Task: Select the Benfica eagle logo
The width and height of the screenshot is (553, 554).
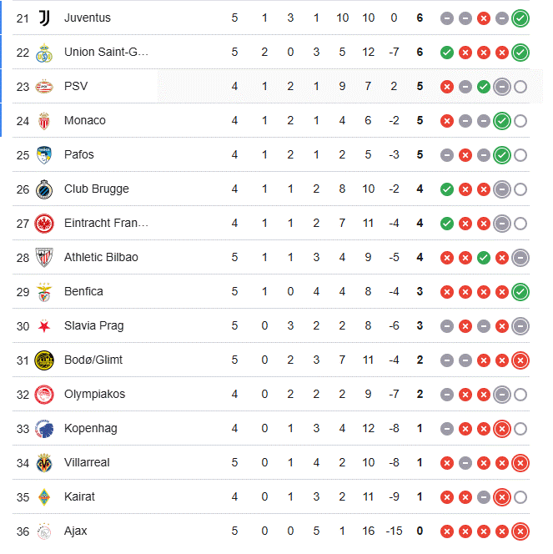Action: click(x=43, y=291)
